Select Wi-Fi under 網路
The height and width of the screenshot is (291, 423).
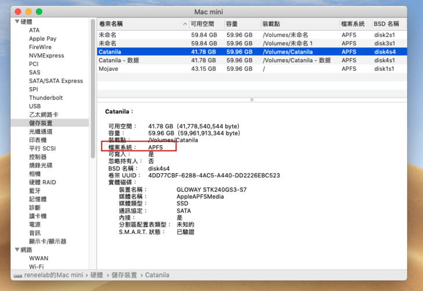36,267
